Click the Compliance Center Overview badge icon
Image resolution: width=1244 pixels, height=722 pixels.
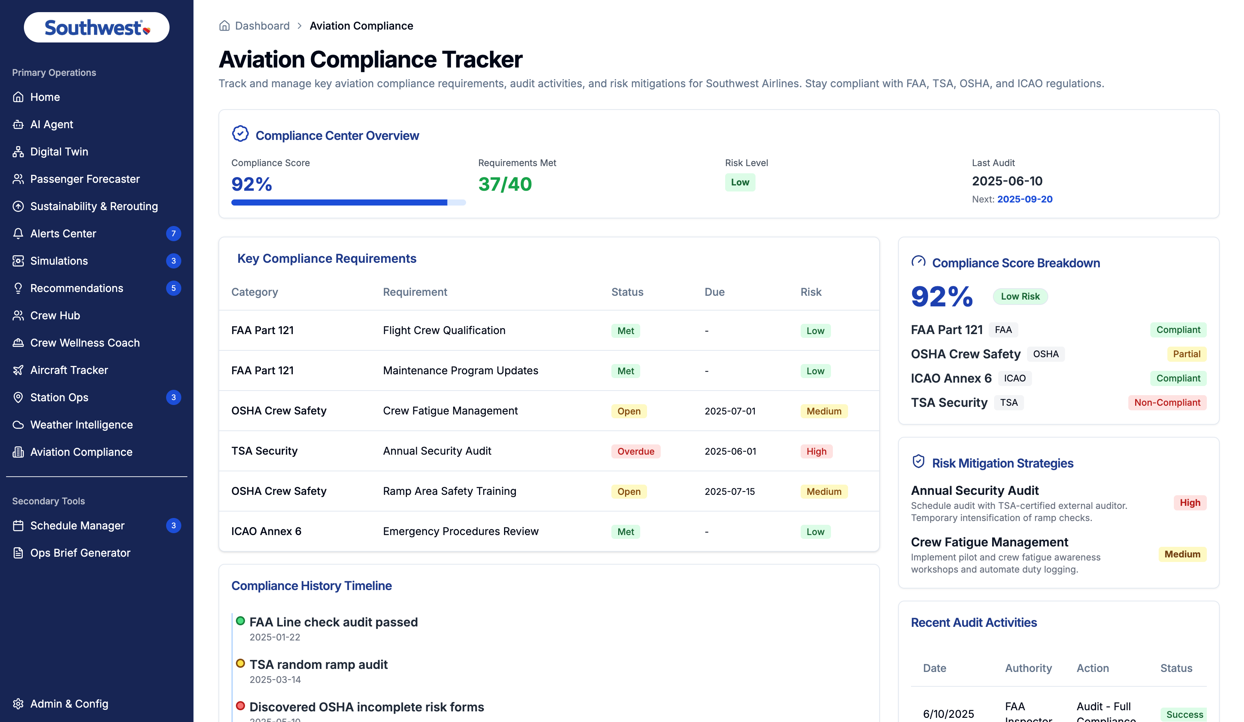coord(240,134)
